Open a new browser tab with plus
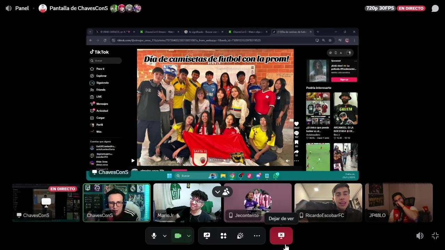Screen dimensions: 445x250 [x=318, y=32]
